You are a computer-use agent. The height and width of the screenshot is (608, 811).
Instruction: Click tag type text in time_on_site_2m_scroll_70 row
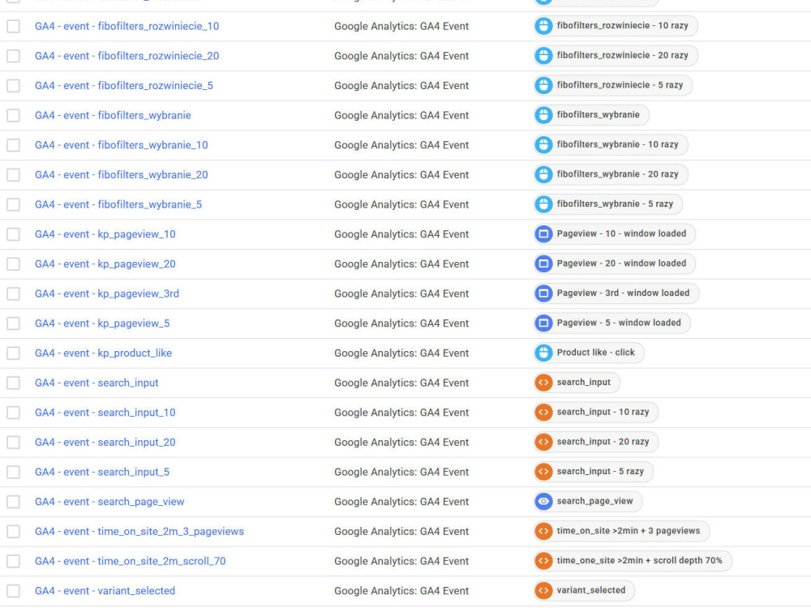coord(401,562)
